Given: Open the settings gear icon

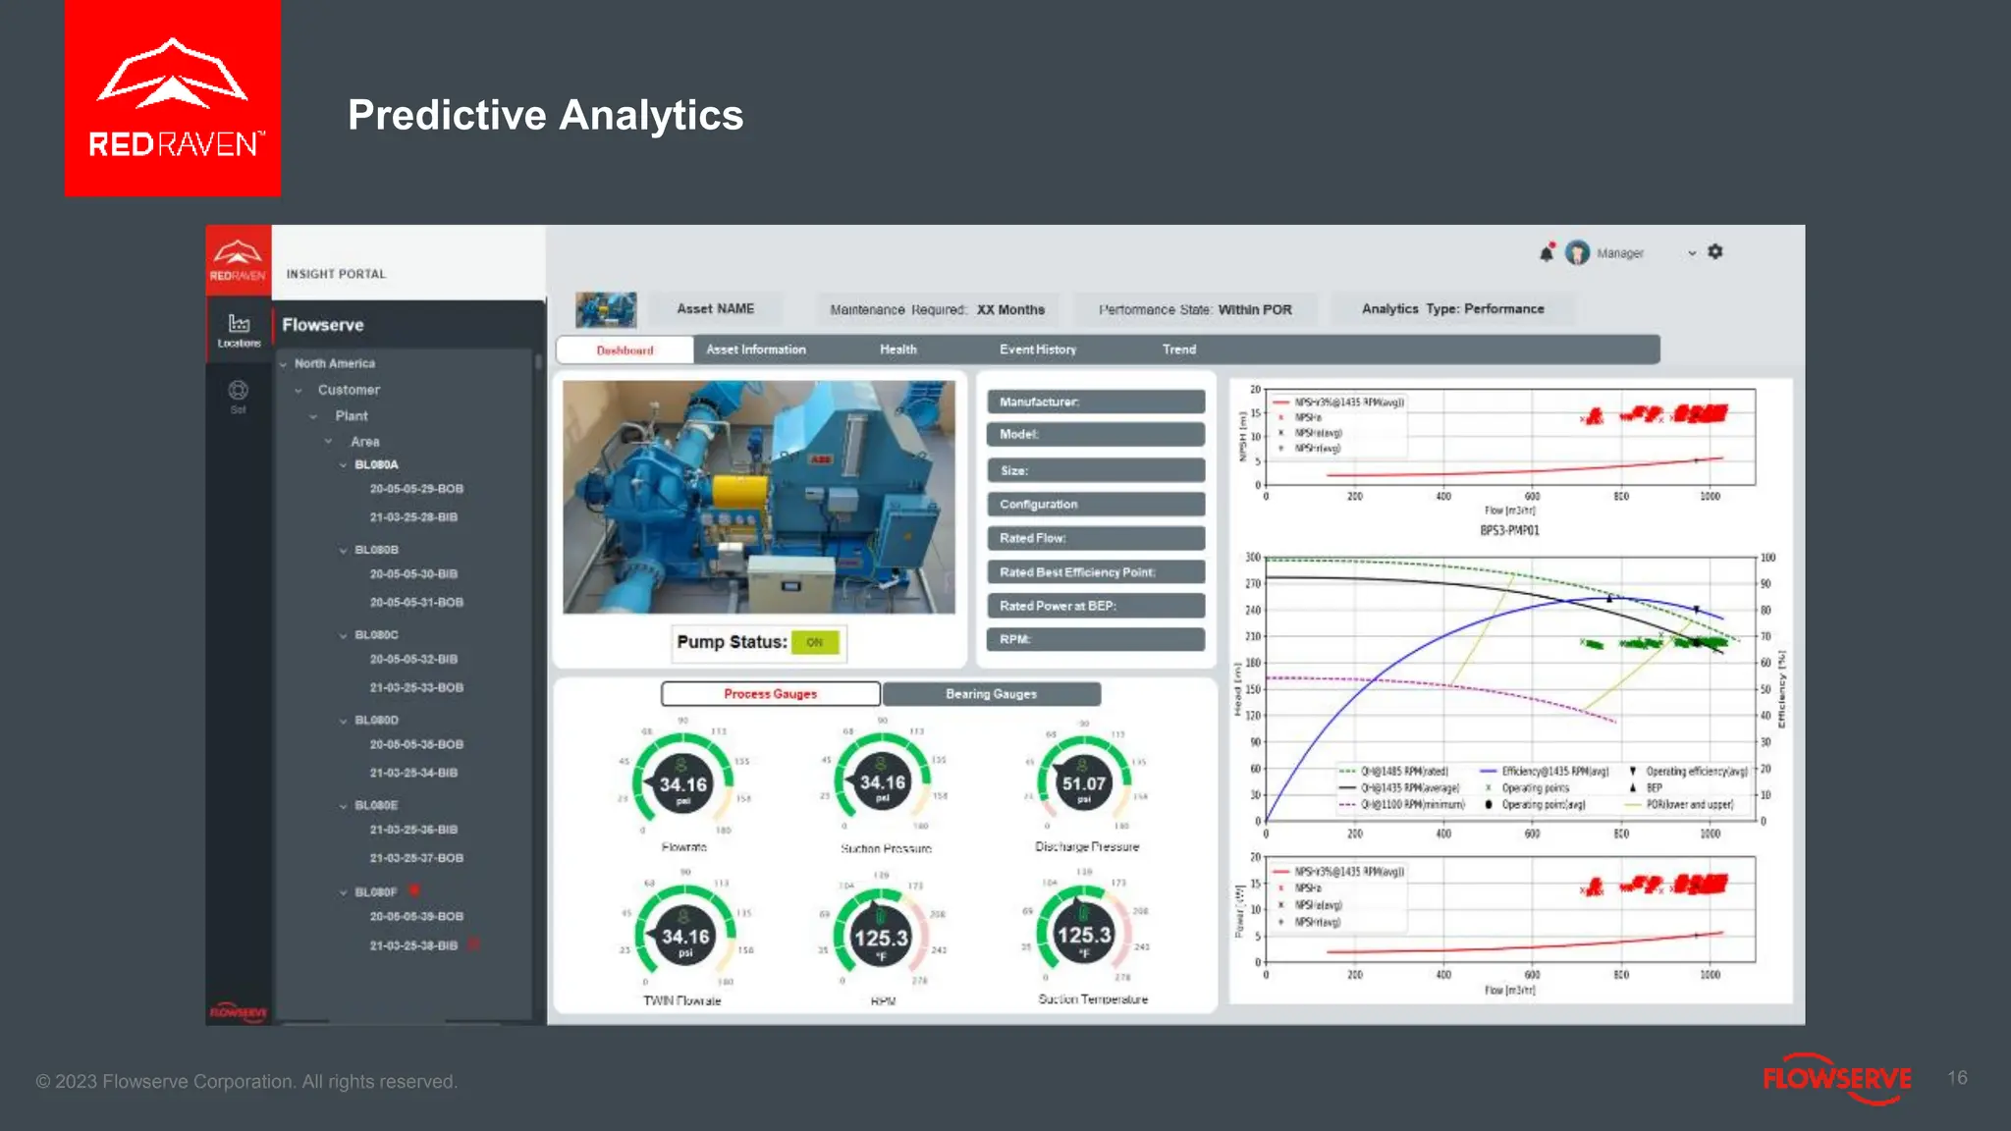Looking at the screenshot, I should pyautogui.click(x=1715, y=252).
